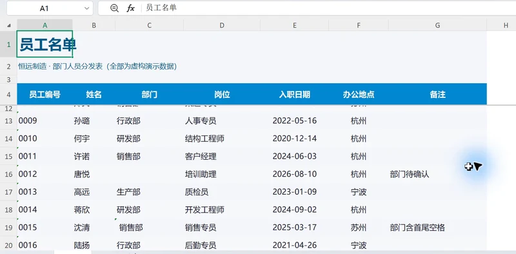Select row 19 header

pos(8,228)
